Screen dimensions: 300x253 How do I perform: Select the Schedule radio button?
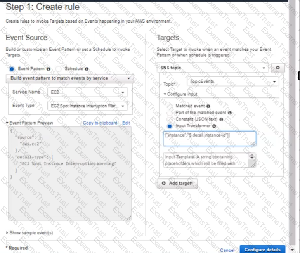[x=59, y=69]
